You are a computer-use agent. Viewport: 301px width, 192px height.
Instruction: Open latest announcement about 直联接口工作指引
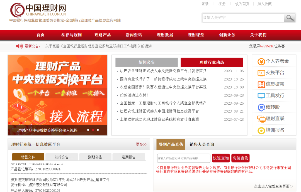[98, 46]
